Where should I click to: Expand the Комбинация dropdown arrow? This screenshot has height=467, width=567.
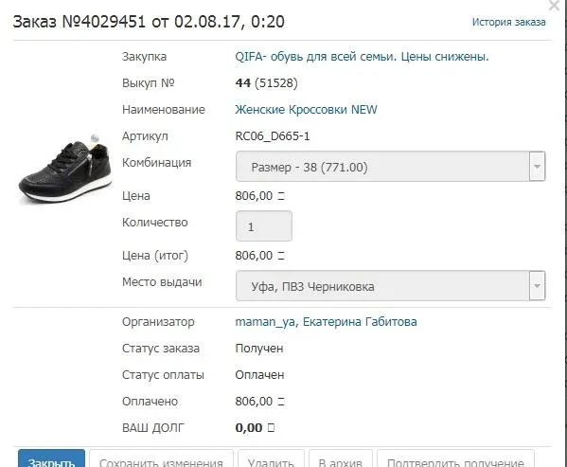[537, 167]
